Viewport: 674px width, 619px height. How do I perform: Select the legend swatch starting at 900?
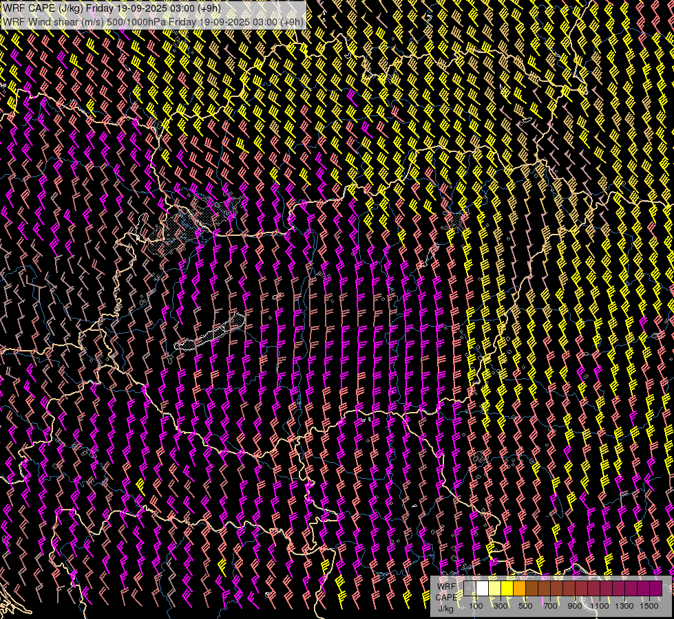[x=581, y=588]
